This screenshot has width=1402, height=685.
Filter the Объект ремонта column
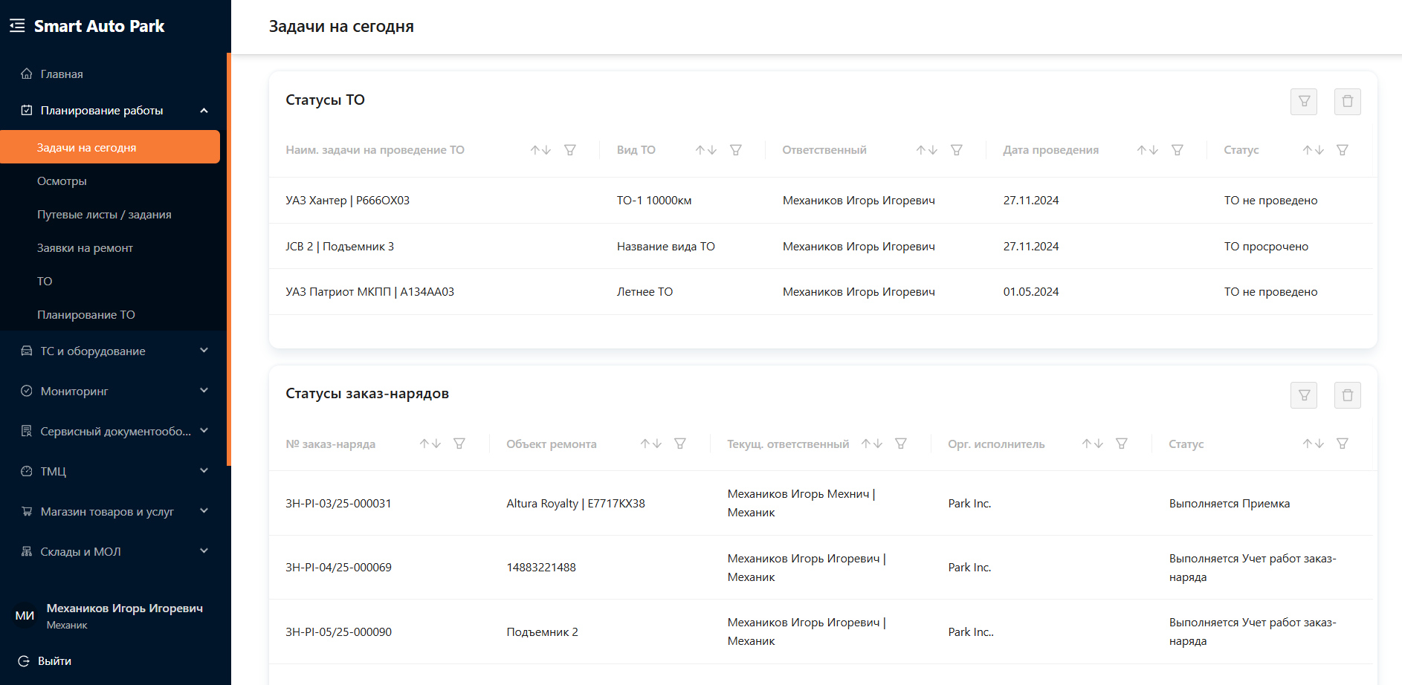(680, 444)
